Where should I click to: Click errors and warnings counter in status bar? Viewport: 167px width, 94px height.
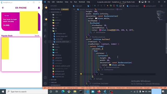click(x=57, y=88)
